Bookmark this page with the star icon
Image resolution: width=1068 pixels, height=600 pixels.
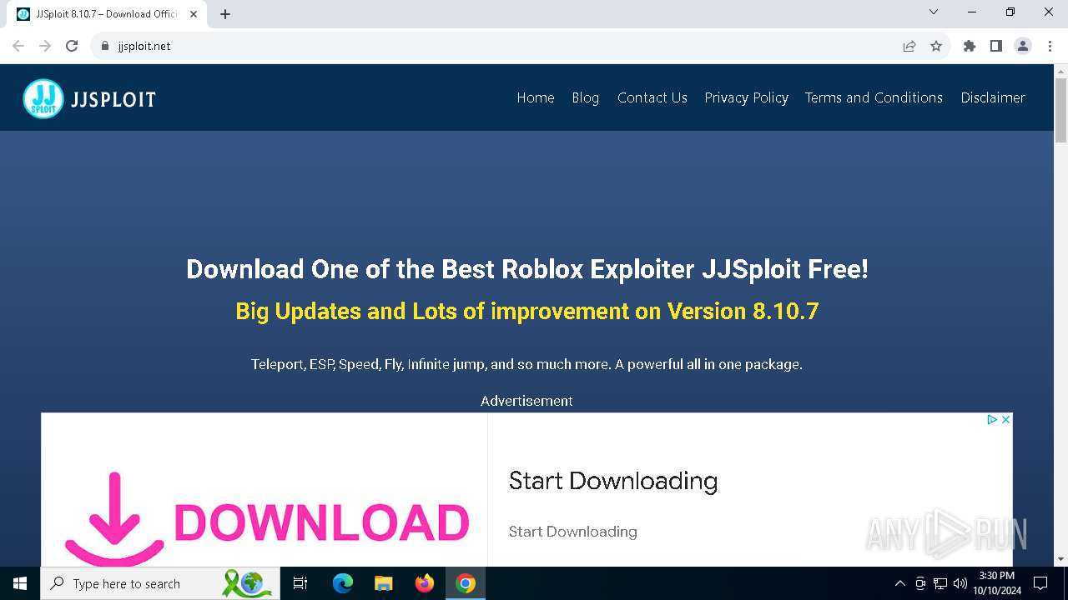936,46
